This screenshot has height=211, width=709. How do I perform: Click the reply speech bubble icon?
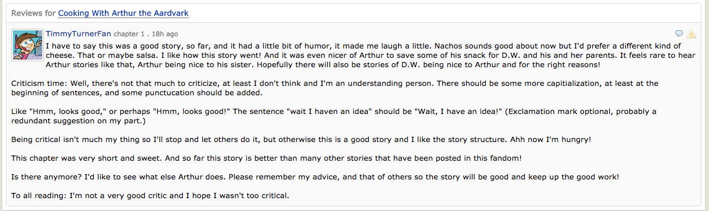[679, 33]
